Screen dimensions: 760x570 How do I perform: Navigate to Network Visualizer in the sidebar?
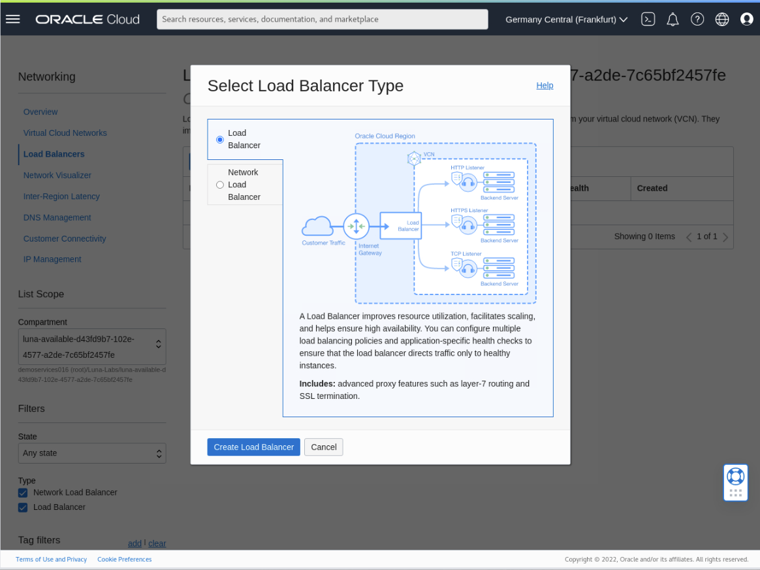[x=57, y=175]
